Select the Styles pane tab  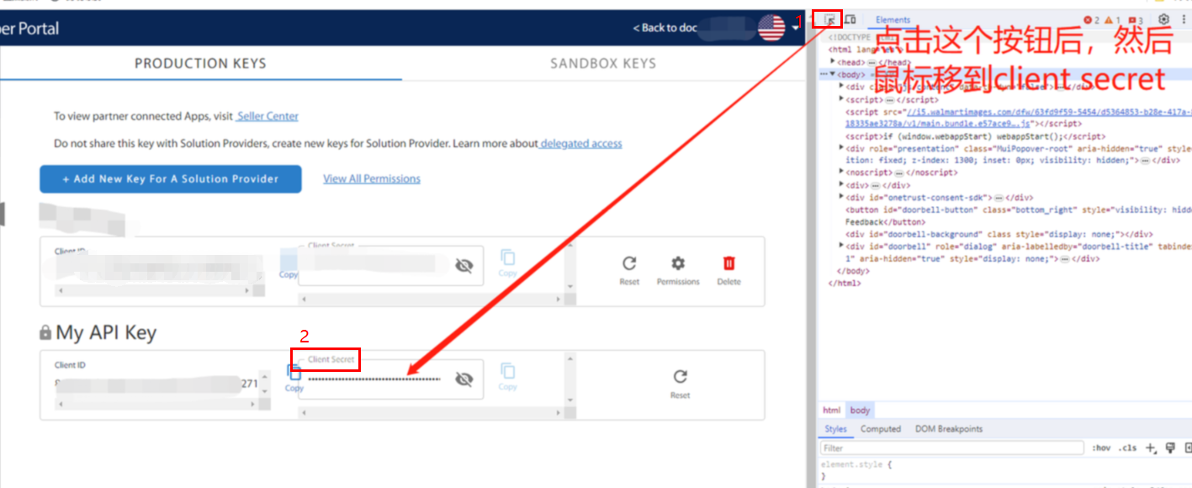(x=835, y=429)
